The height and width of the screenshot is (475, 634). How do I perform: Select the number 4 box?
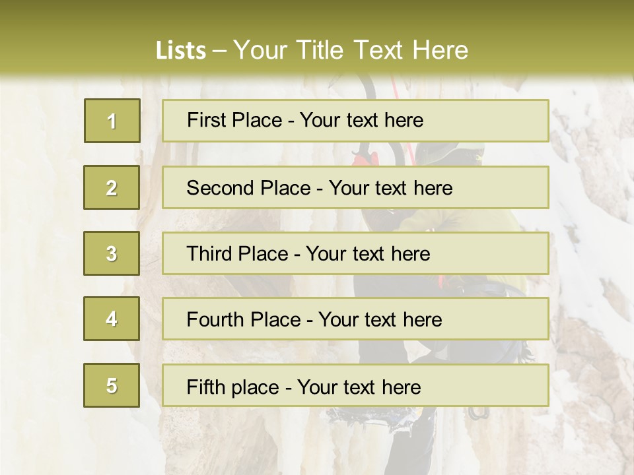pyautogui.click(x=112, y=319)
